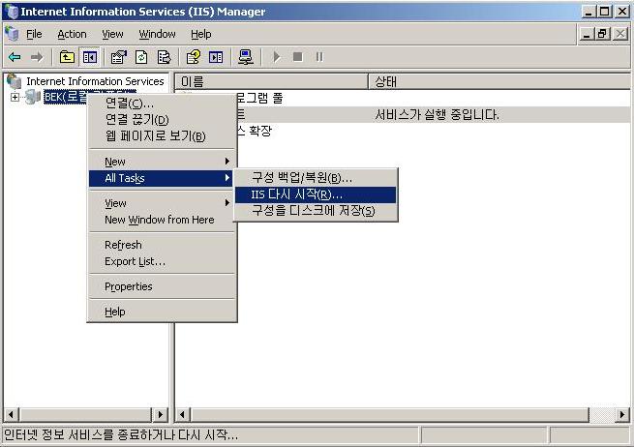Image resolution: width=634 pixels, height=447 pixels.
Task: Open the Help menu in the menu bar
Action: [201, 34]
